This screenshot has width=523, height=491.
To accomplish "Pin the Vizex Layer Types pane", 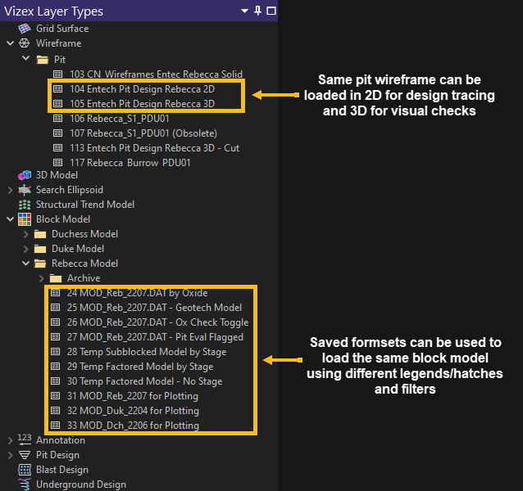I will point(258,11).
